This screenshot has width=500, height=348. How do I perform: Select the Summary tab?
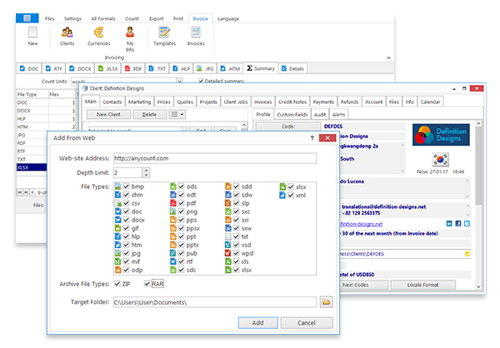point(261,68)
